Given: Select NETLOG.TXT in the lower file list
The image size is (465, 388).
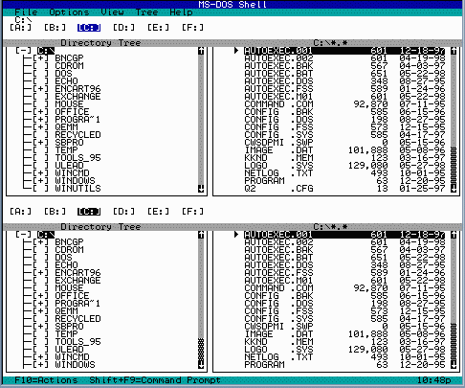Looking at the screenshot, I should pyautogui.click(x=344, y=357).
